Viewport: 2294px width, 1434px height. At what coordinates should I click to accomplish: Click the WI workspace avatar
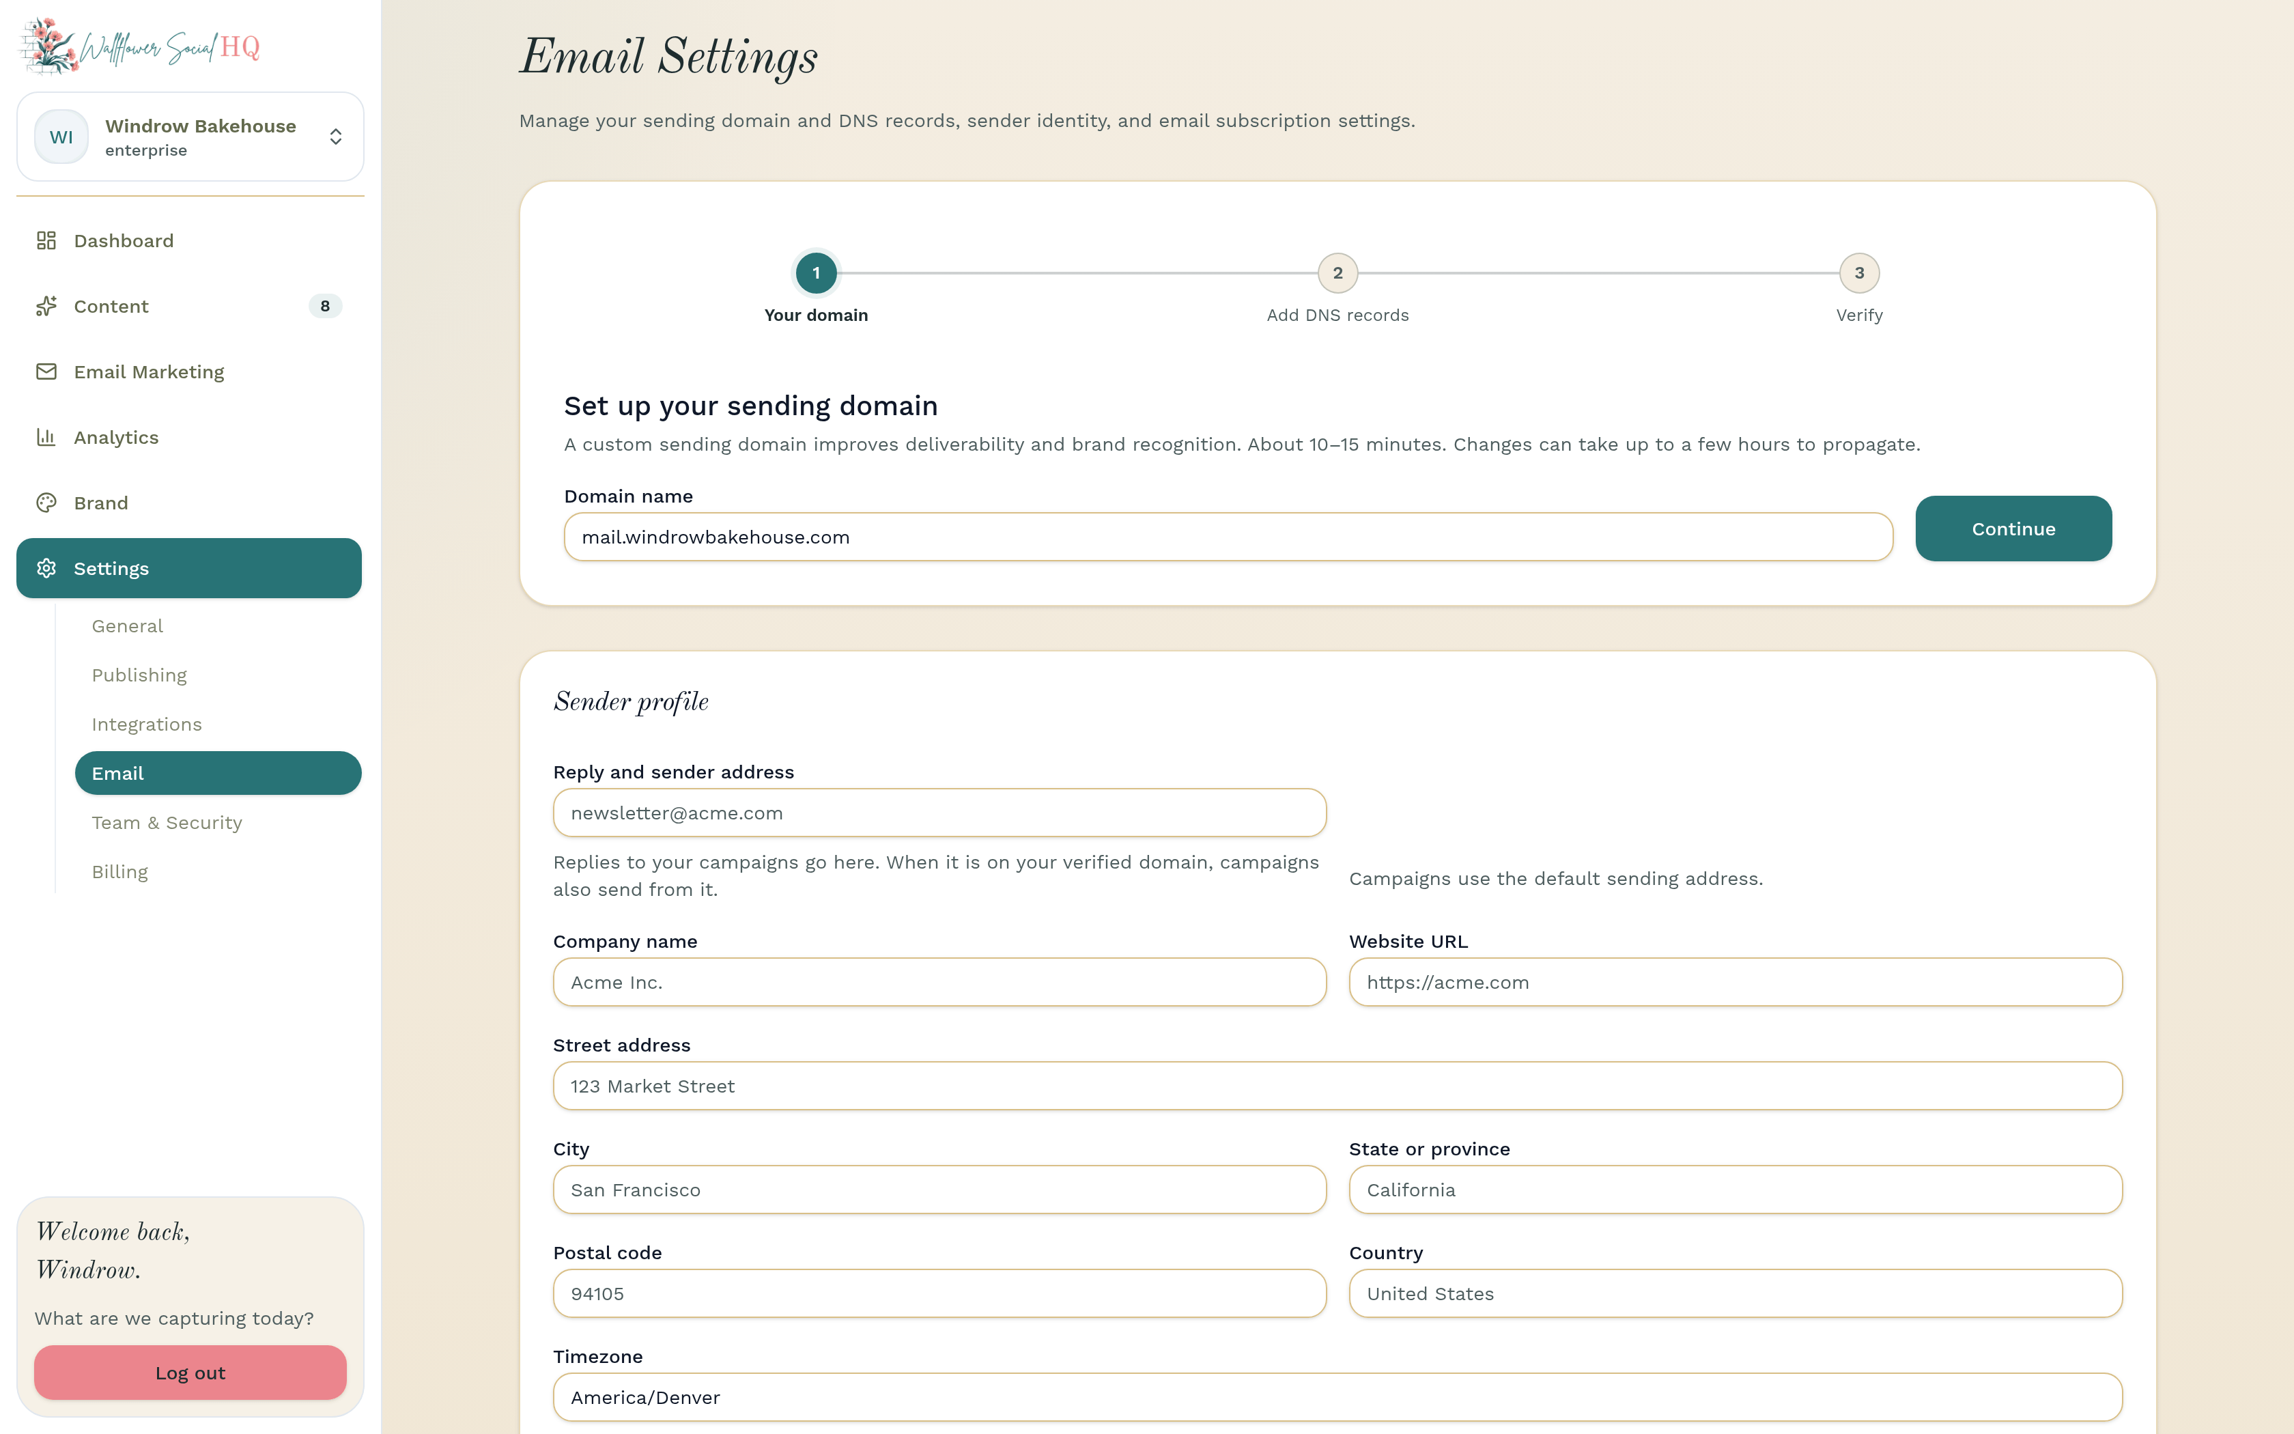click(61, 137)
